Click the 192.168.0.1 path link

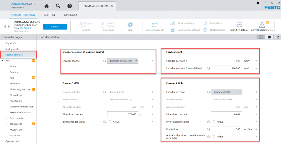pyautogui.click(x=25, y=28)
